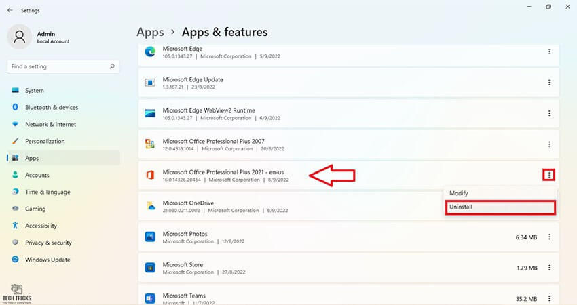Click the 6.34 MB size of Photos
This screenshot has height=305, width=577.
(x=526, y=237)
